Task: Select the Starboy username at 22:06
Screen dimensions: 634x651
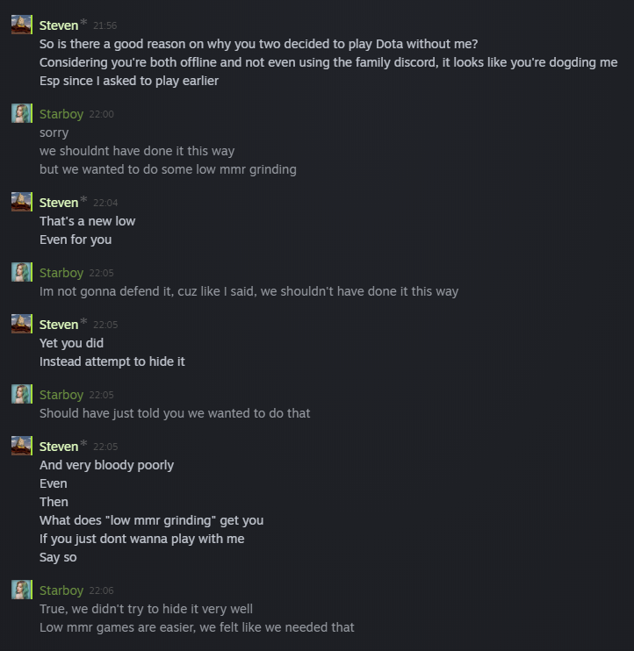Action: [x=61, y=590]
